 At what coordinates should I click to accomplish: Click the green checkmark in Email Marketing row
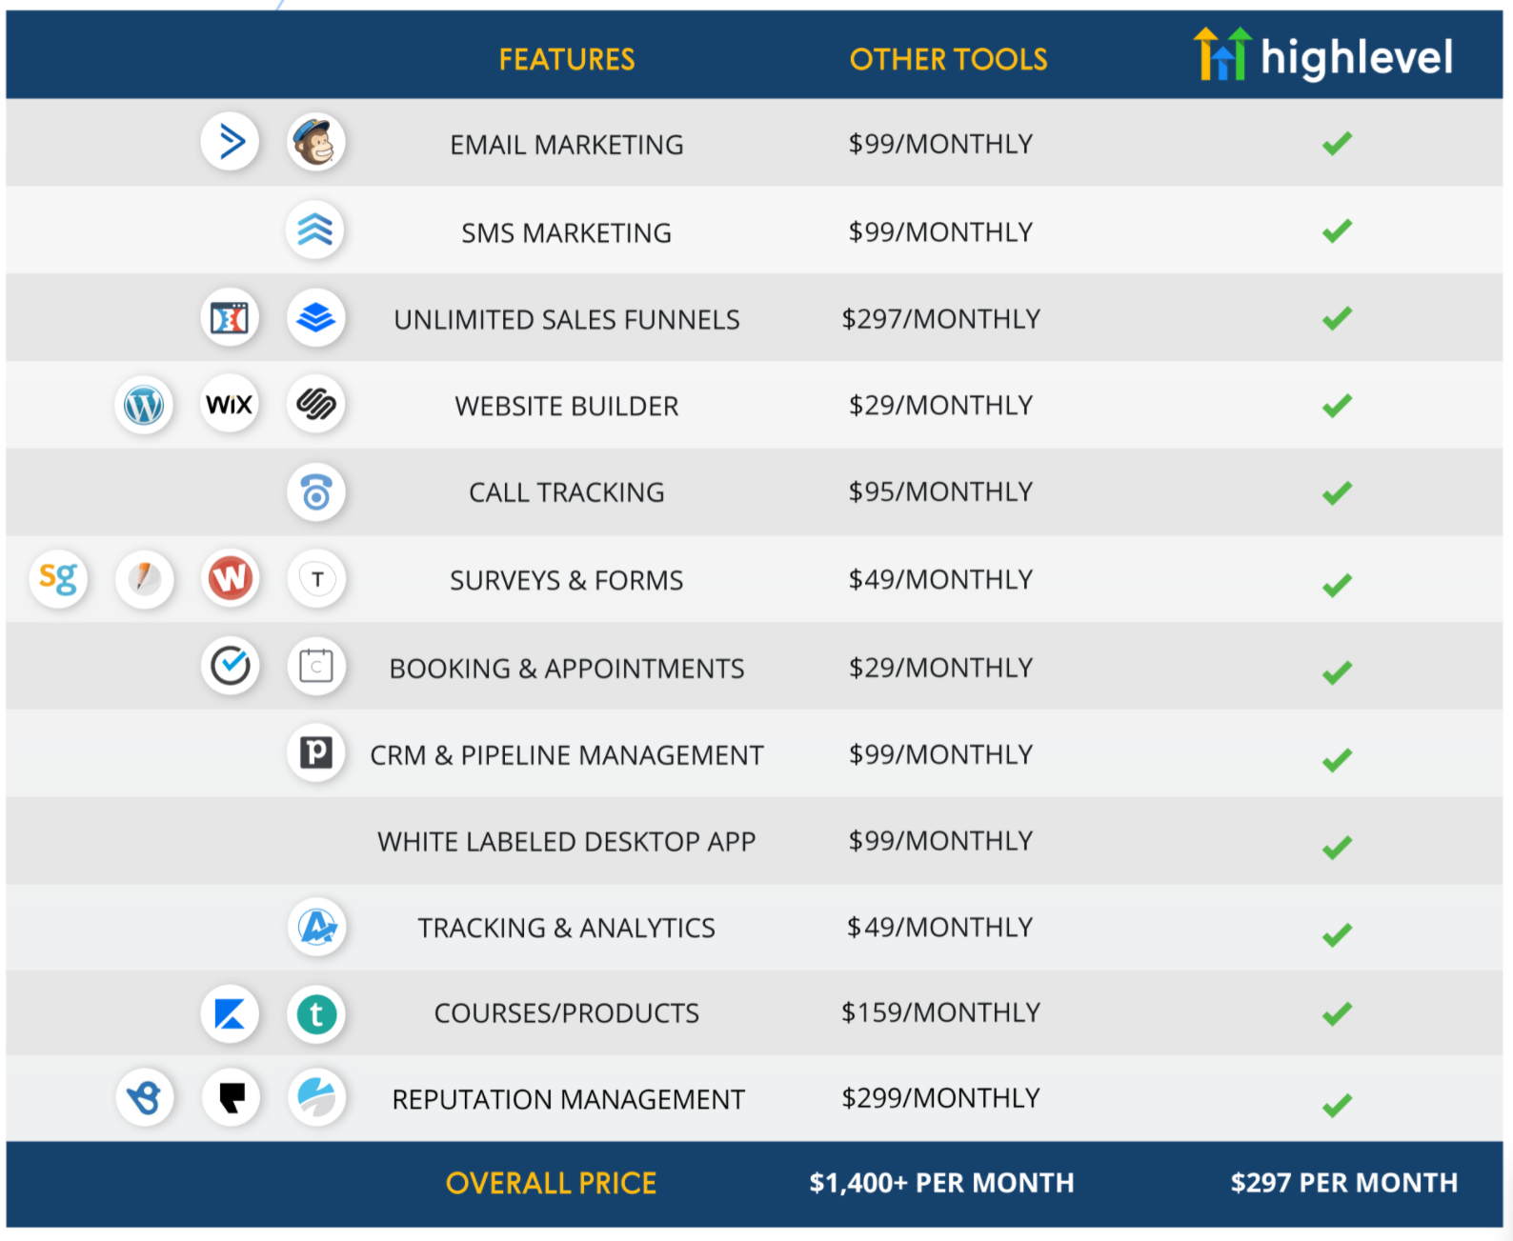click(1337, 144)
